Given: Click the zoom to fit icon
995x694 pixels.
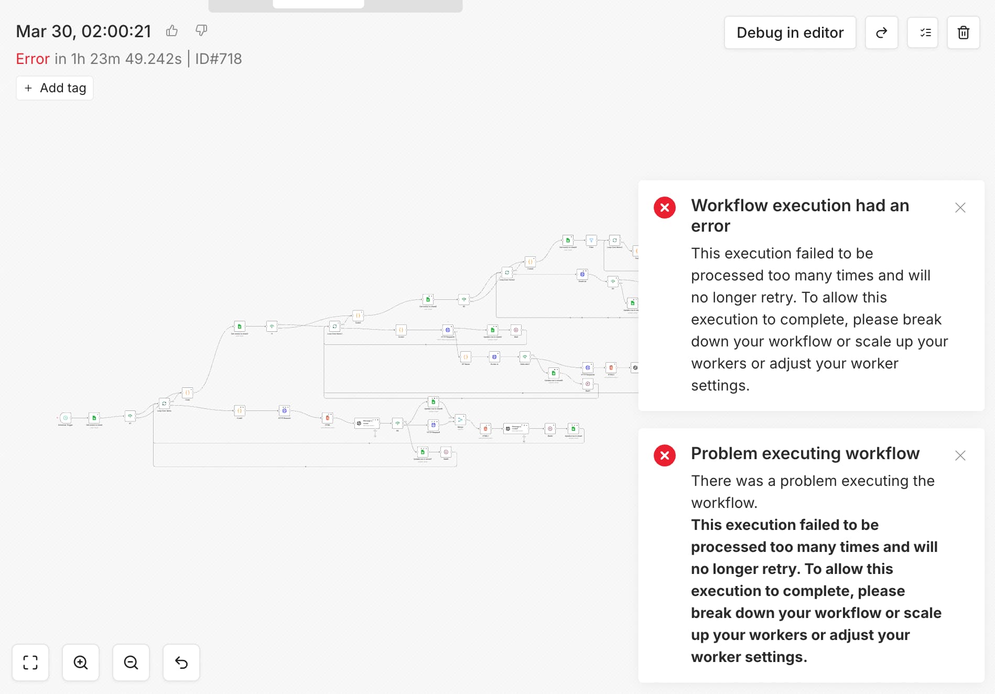Looking at the screenshot, I should (30, 663).
